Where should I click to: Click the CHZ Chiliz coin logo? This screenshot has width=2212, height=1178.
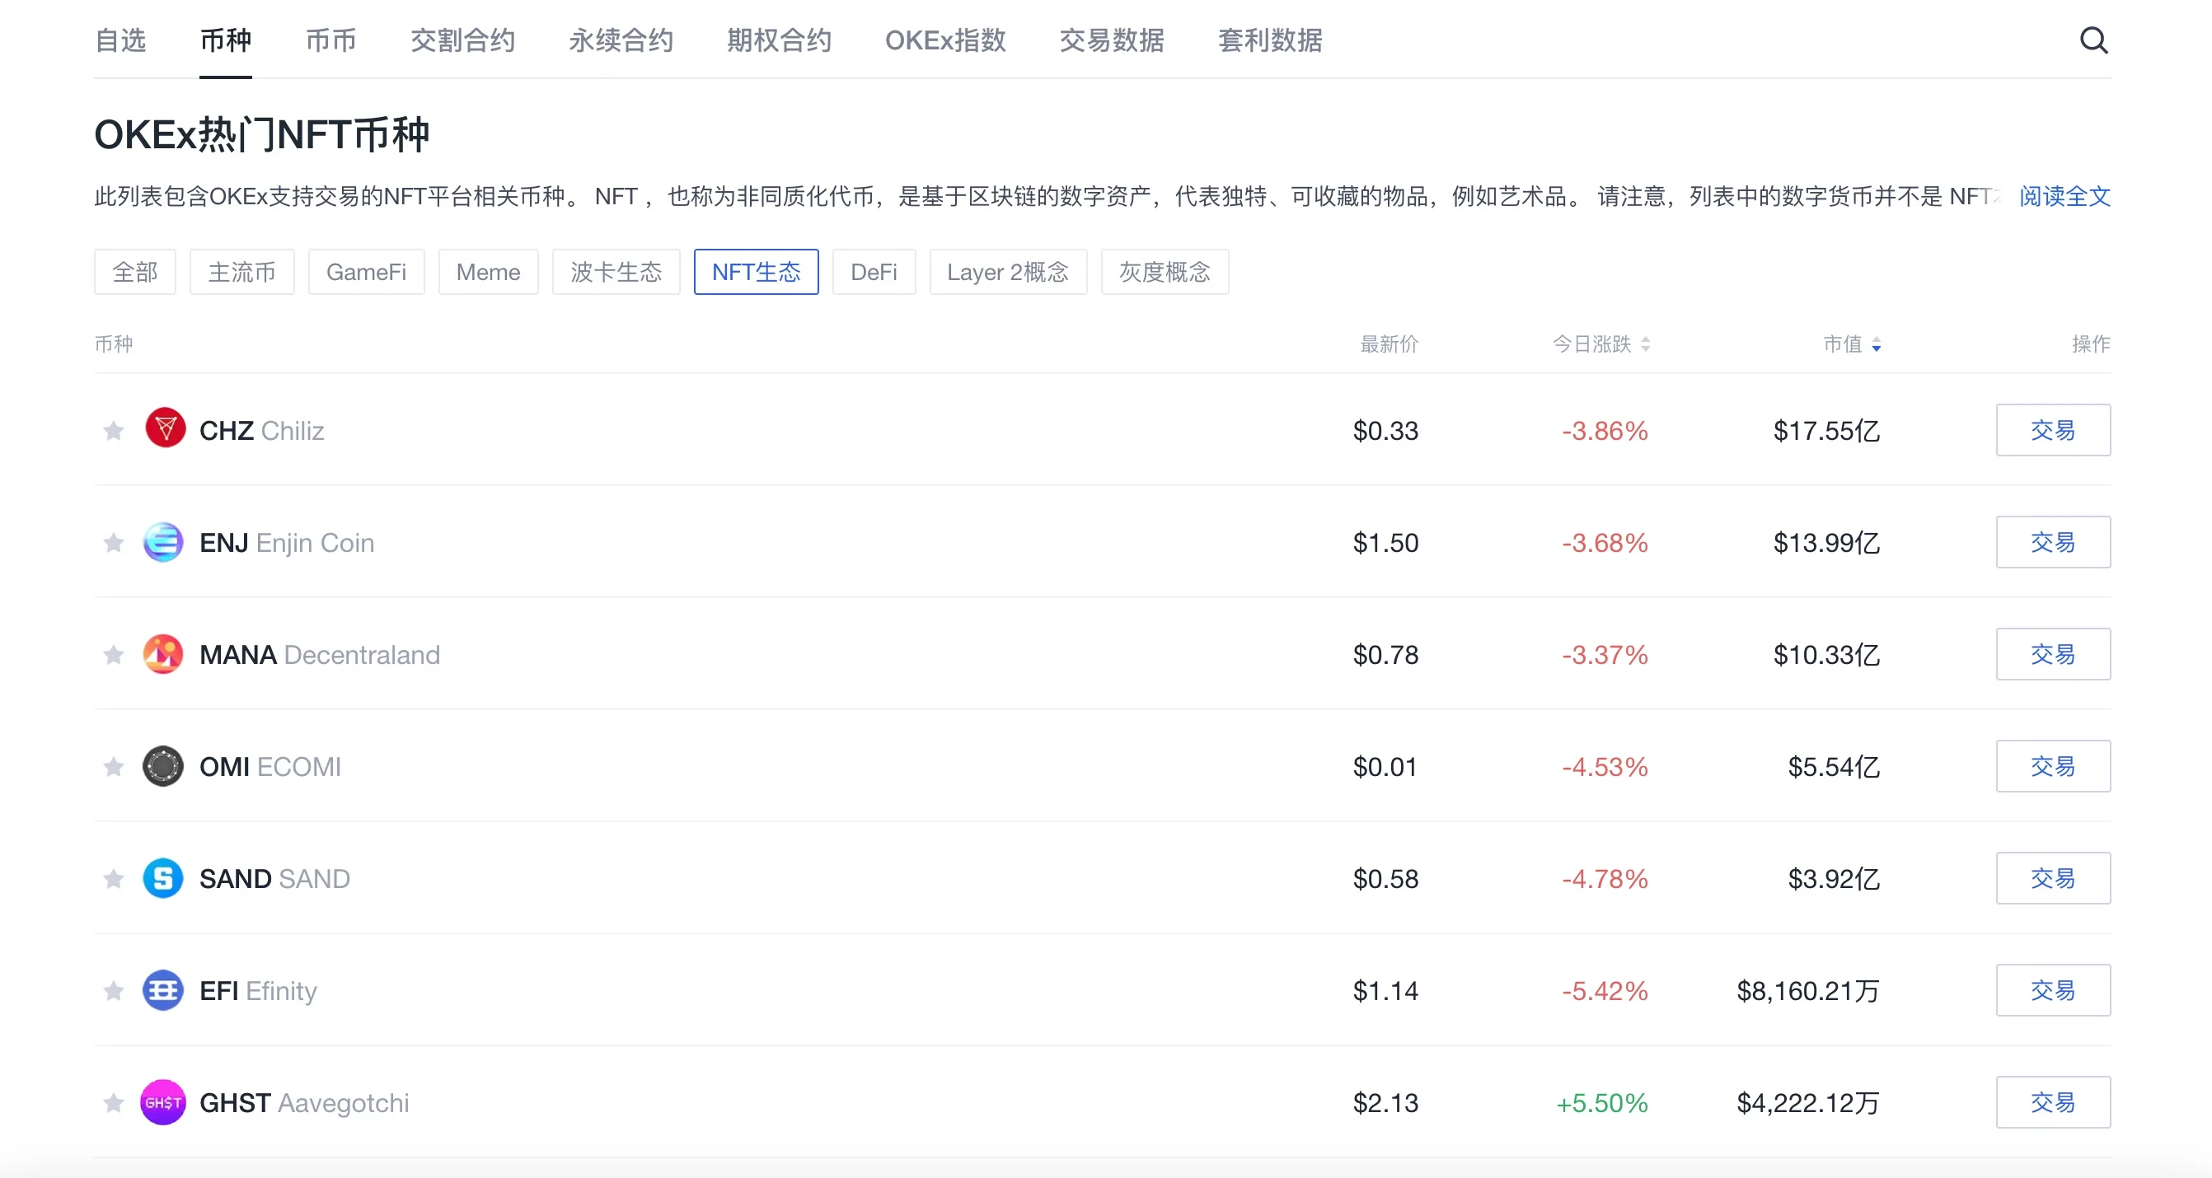[x=165, y=428]
